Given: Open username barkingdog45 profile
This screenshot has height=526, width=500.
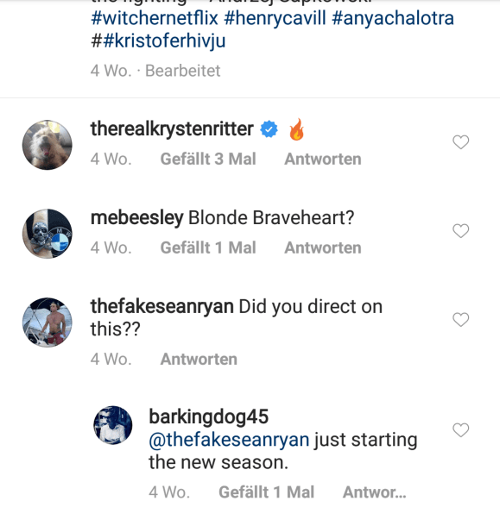Looking at the screenshot, I should [x=209, y=417].
